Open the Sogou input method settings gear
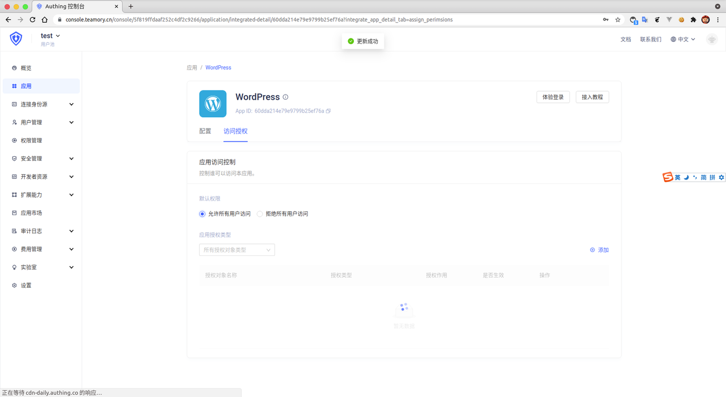726x397 pixels. [721, 177]
